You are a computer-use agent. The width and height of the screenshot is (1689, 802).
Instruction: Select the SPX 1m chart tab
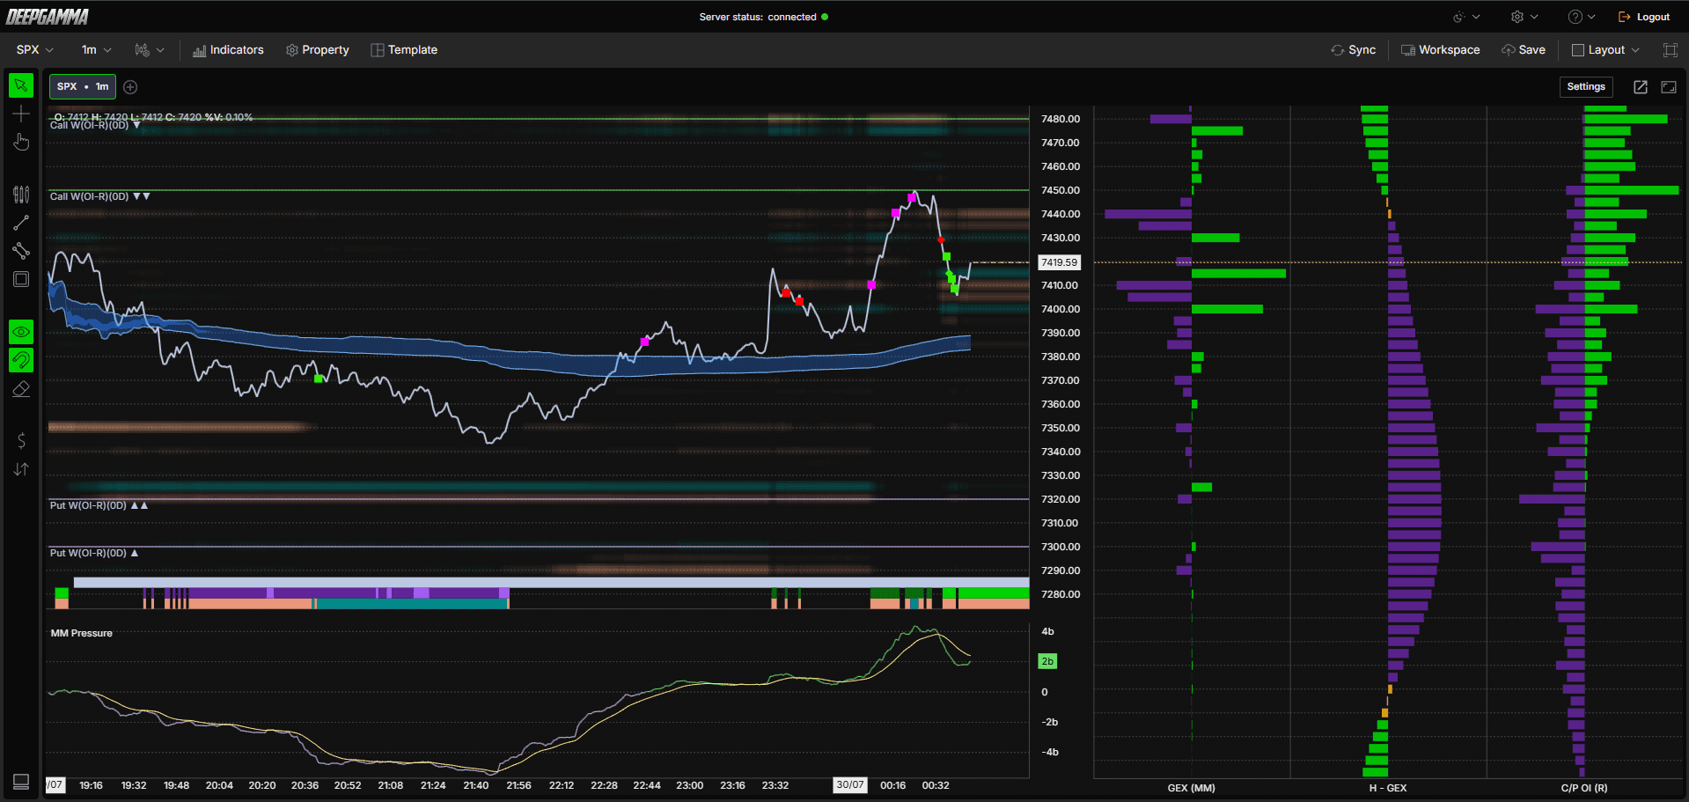83,86
